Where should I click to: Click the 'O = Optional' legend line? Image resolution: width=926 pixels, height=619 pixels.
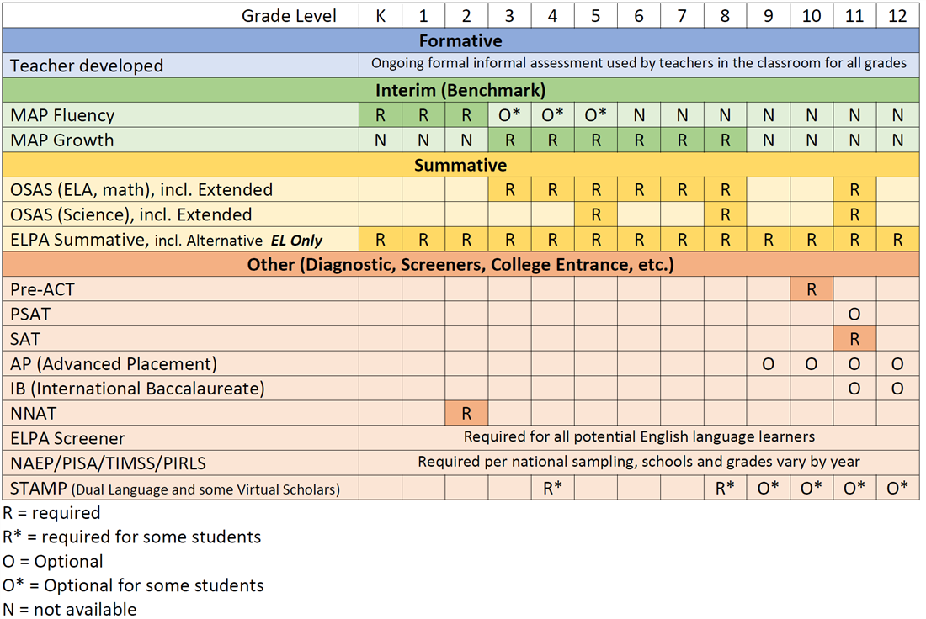[52, 561]
